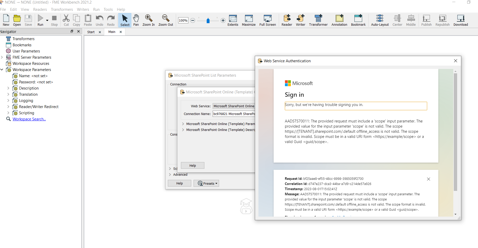The image size is (478, 248).
Task: Select Password: <not set> parameter
Action: tap(36, 82)
